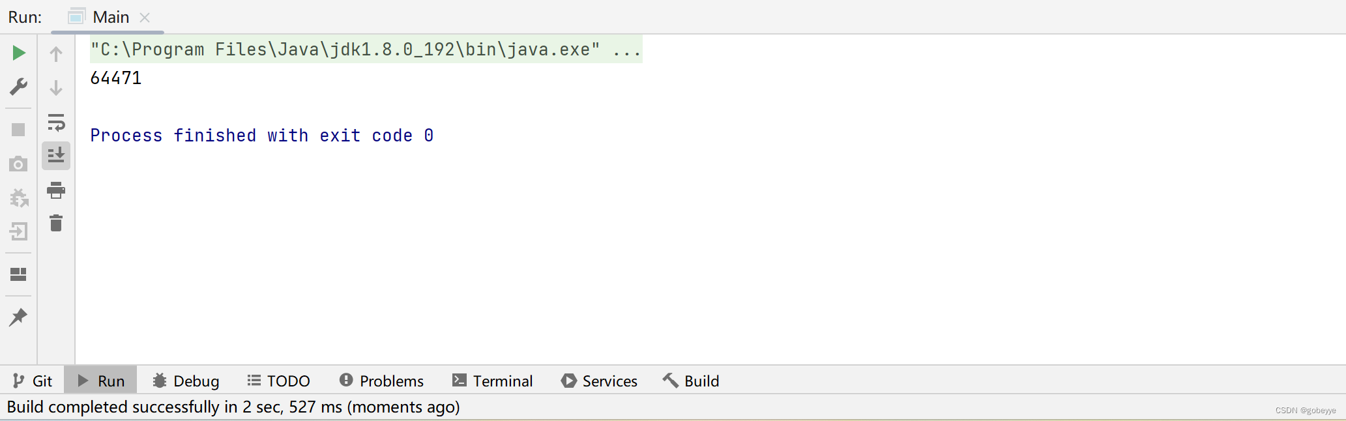Open the Build tool window
Screen dimensions: 1346x421
click(691, 381)
